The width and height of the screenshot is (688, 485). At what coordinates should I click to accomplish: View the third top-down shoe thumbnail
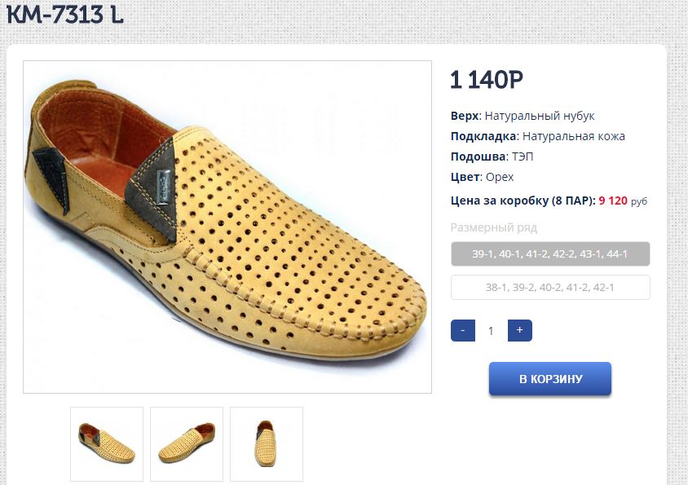click(267, 443)
